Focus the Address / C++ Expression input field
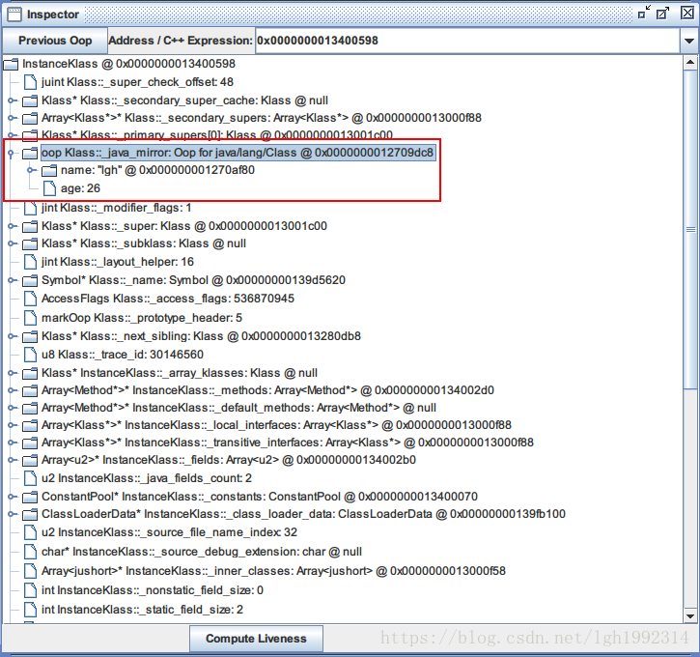 (x=467, y=41)
